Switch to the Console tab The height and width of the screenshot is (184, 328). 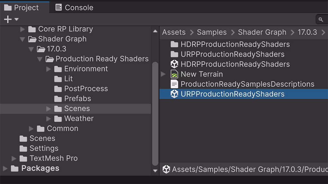(x=74, y=7)
